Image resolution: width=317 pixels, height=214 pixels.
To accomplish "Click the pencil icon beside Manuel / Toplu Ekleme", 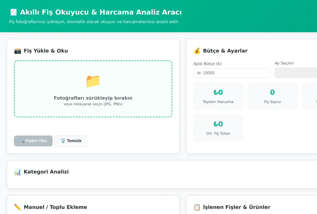I will 18,207.
